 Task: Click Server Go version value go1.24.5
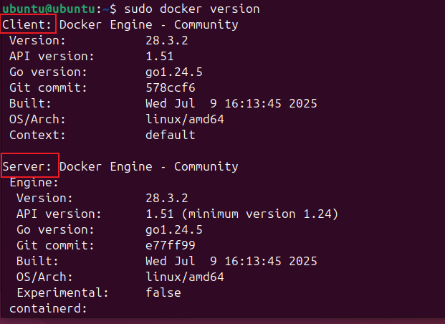click(x=174, y=230)
